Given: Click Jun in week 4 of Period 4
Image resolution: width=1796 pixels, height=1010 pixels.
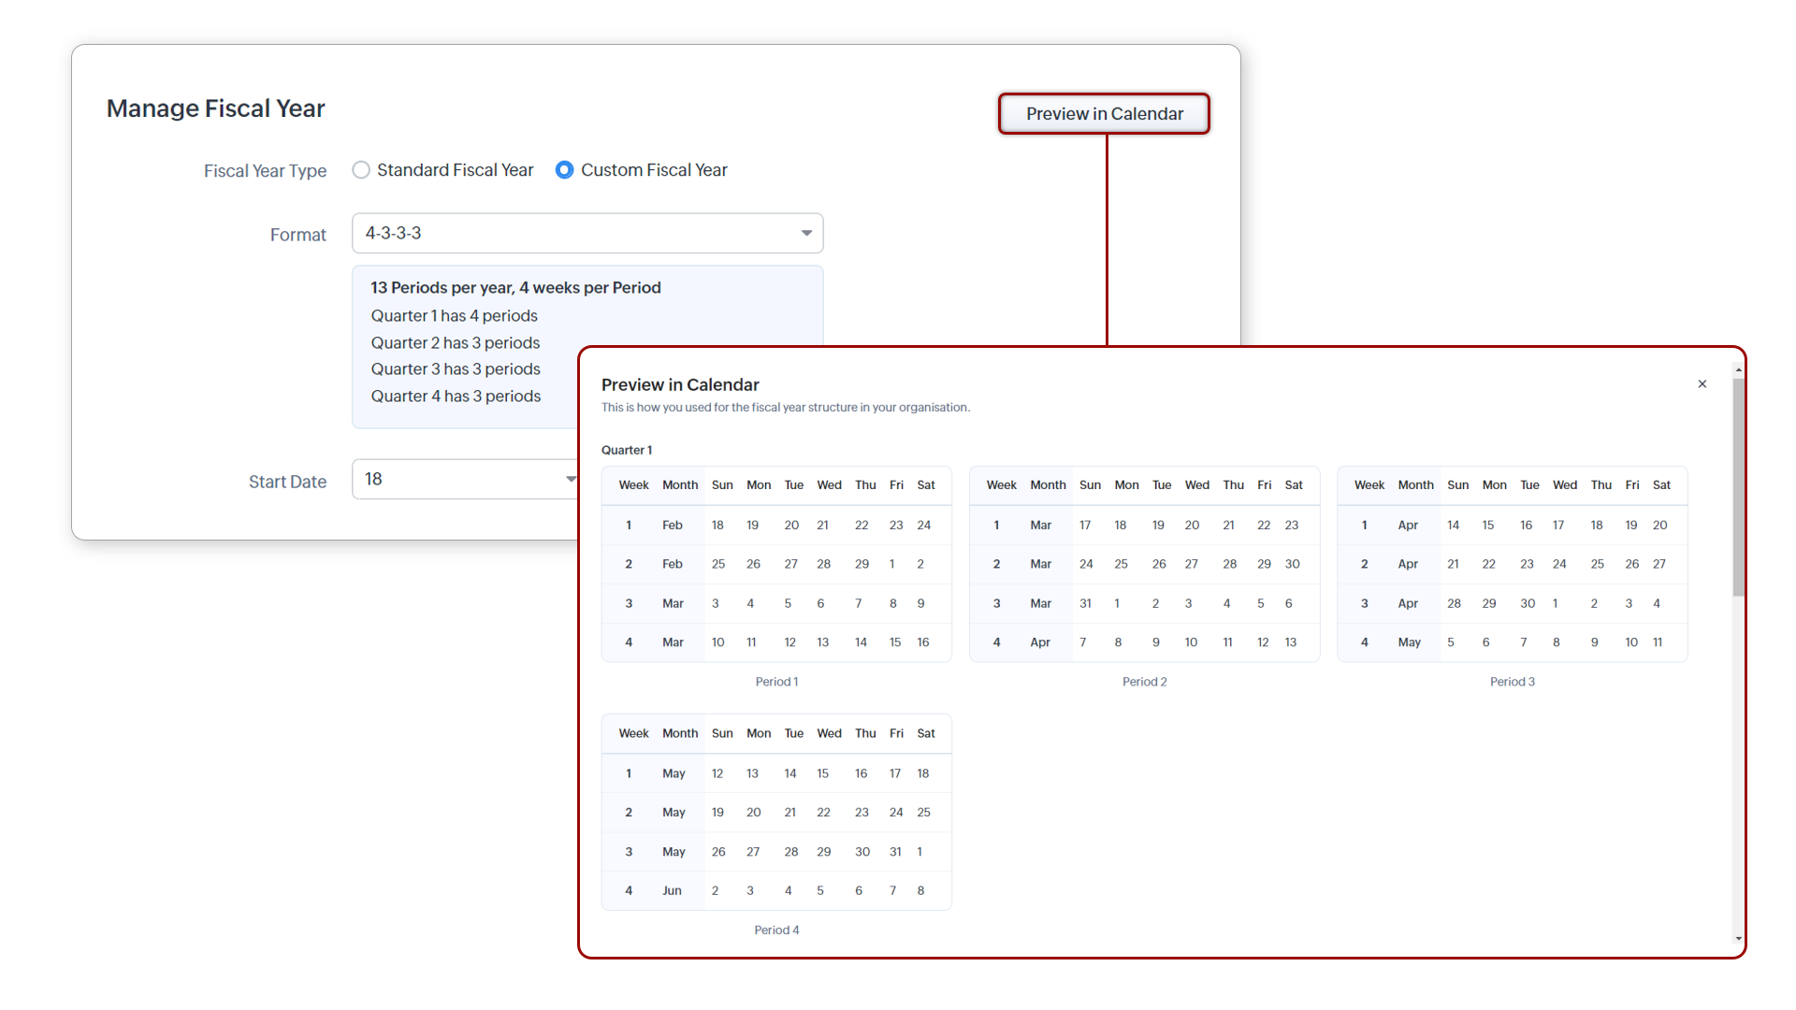Looking at the screenshot, I should 672,890.
